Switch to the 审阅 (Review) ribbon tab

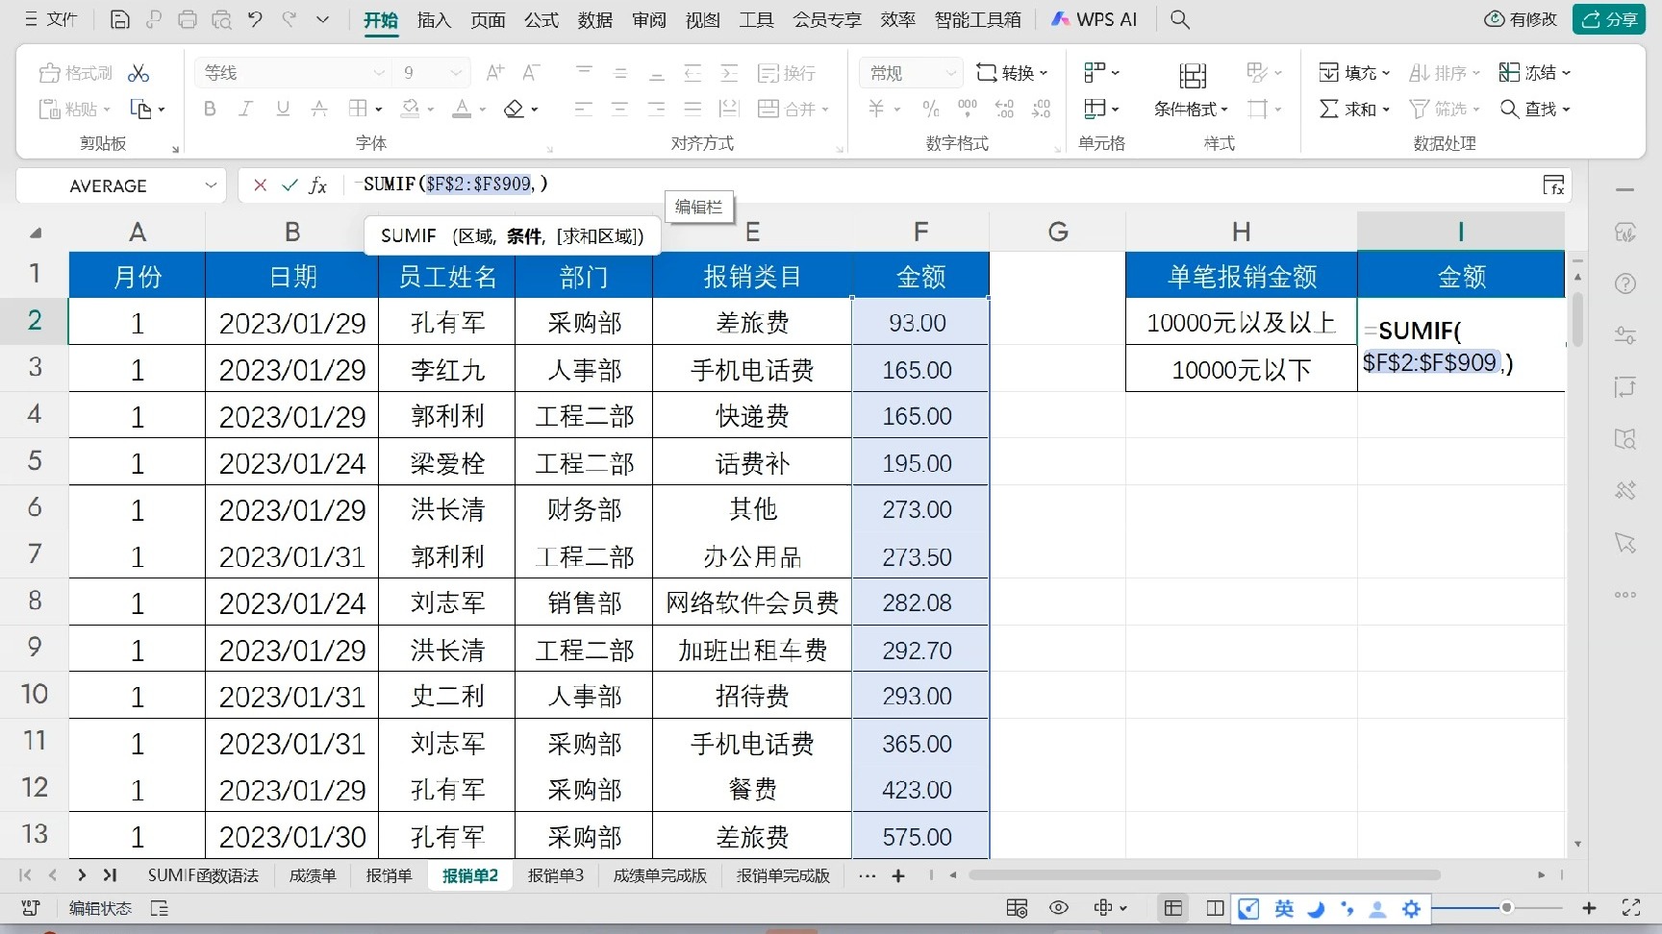pyautogui.click(x=649, y=19)
